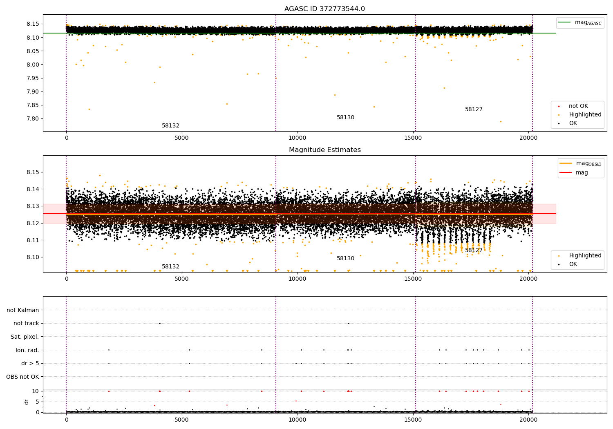Image resolution: width=613 pixels, height=429 pixels.
Task: Click the 'Ion. rad.' axis label
Action: 27,350
